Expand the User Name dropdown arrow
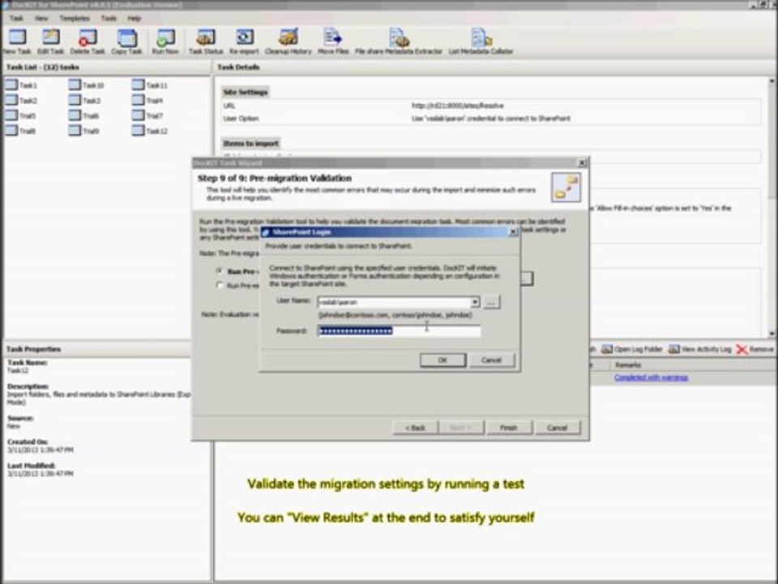Image resolution: width=778 pixels, height=584 pixels. pyautogui.click(x=475, y=302)
